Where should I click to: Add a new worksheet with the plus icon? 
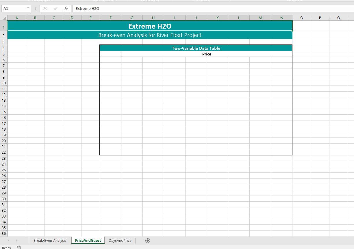click(147, 240)
